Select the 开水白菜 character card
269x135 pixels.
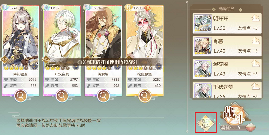pos(62,51)
